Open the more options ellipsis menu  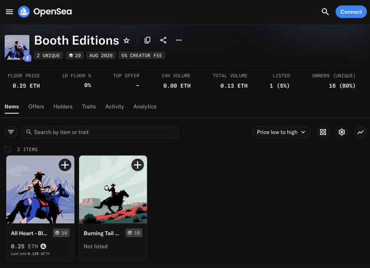point(179,40)
